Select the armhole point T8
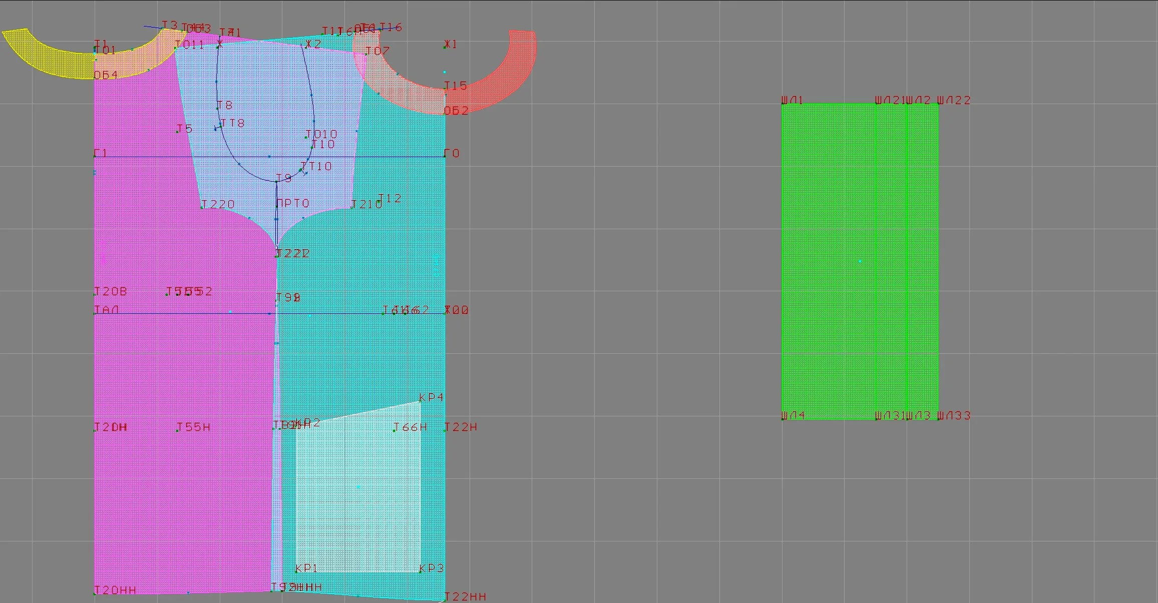This screenshot has height=603, width=1158. pyautogui.click(x=224, y=105)
